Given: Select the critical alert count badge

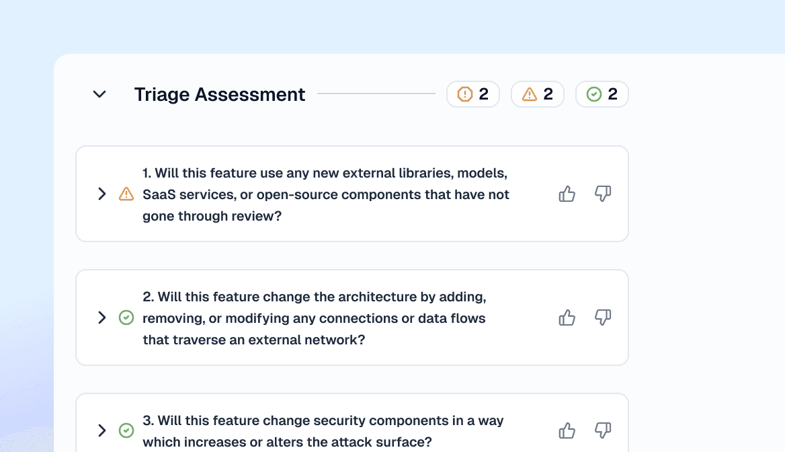Looking at the screenshot, I should (473, 94).
